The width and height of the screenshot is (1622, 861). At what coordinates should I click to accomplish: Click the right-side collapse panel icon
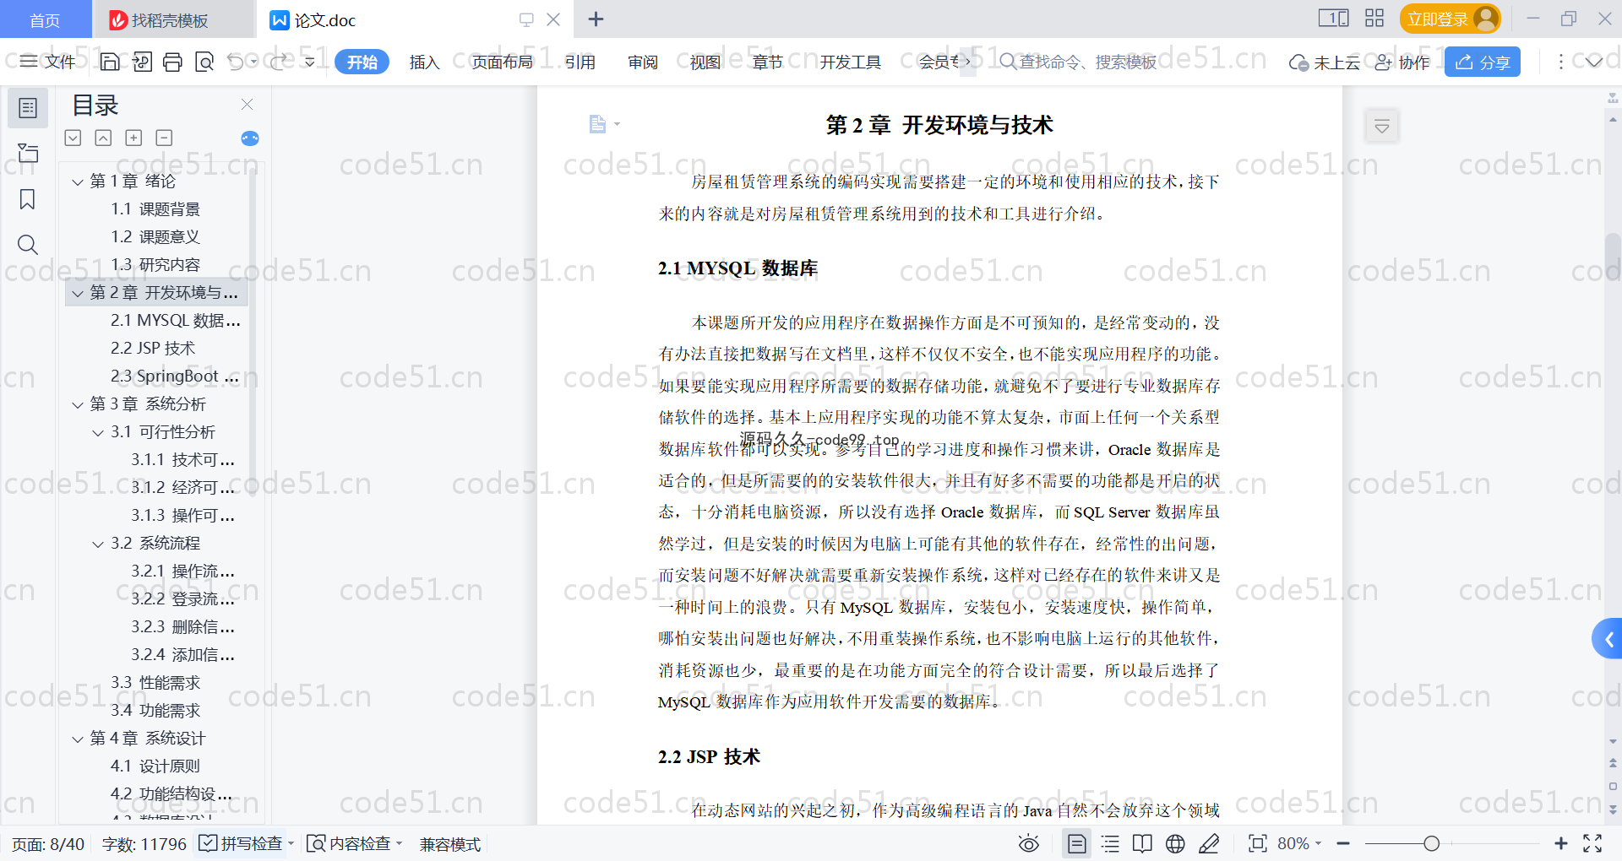pos(1382,127)
